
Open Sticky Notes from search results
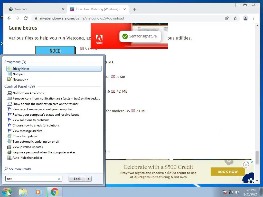54,69
